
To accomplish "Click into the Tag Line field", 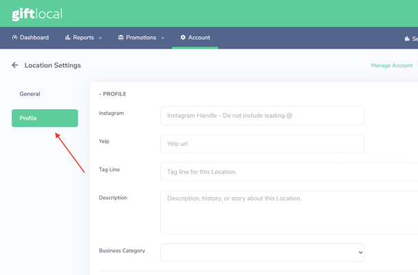I will tap(289, 172).
